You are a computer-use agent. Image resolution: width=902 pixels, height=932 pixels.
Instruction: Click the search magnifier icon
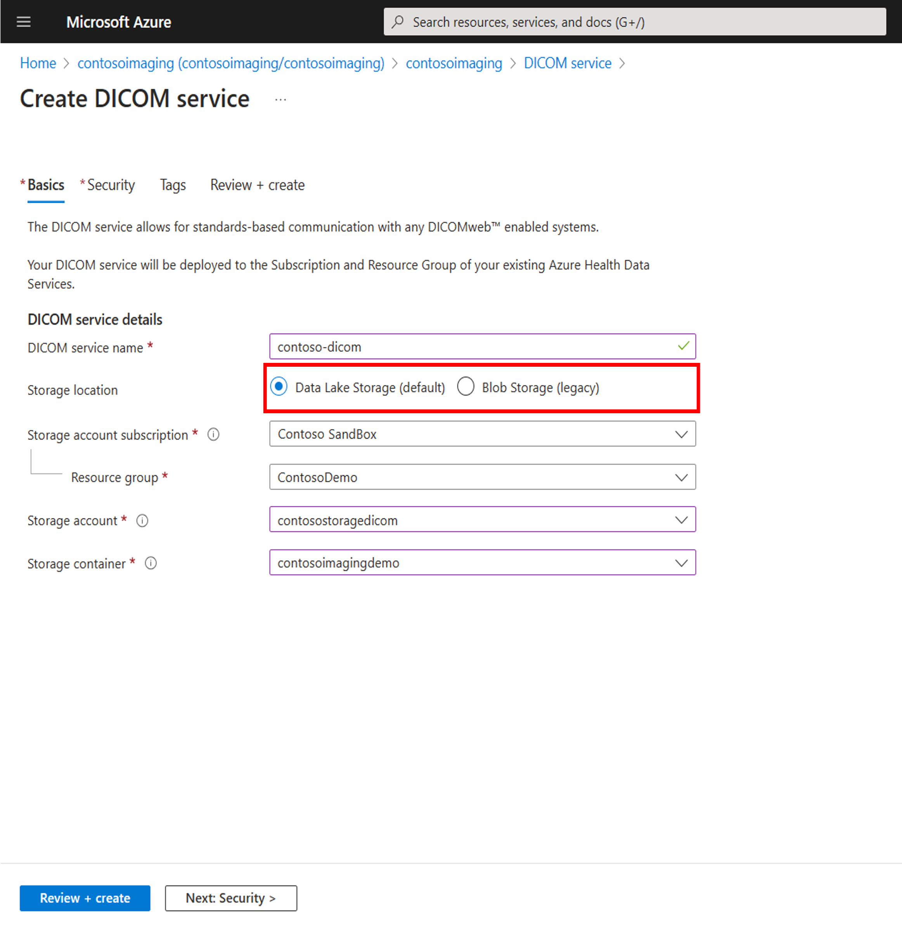click(398, 21)
